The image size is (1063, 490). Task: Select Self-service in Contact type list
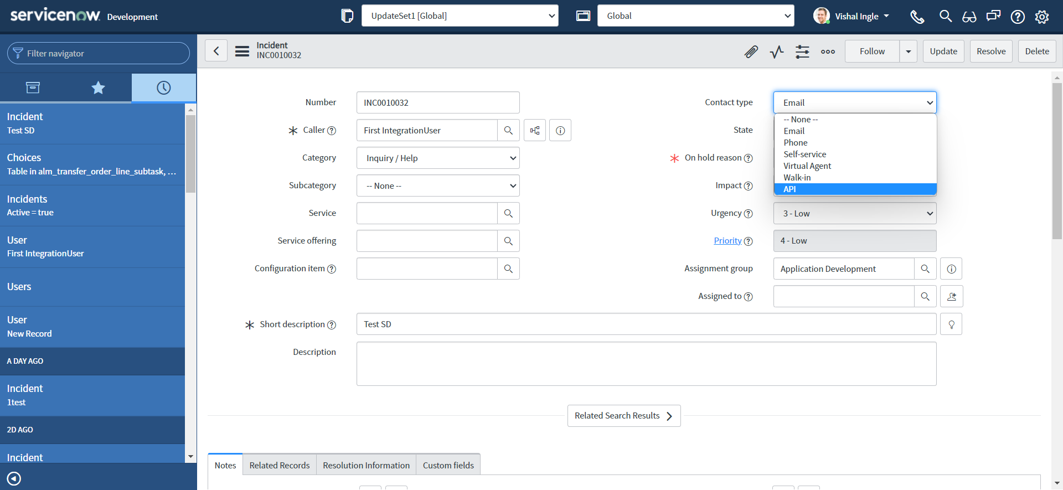pyautogui.click(x=855, y=154)
